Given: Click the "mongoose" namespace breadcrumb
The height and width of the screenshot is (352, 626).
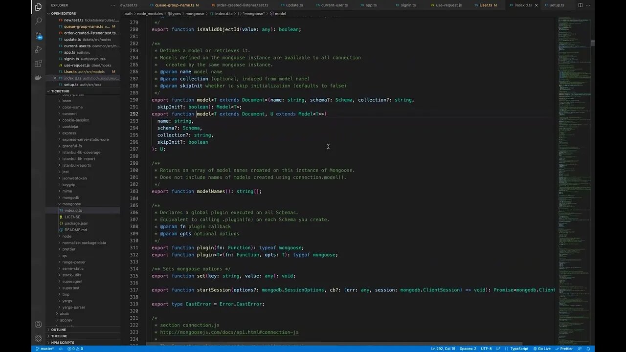Looking at the screenshot, I should coord(251,14).
